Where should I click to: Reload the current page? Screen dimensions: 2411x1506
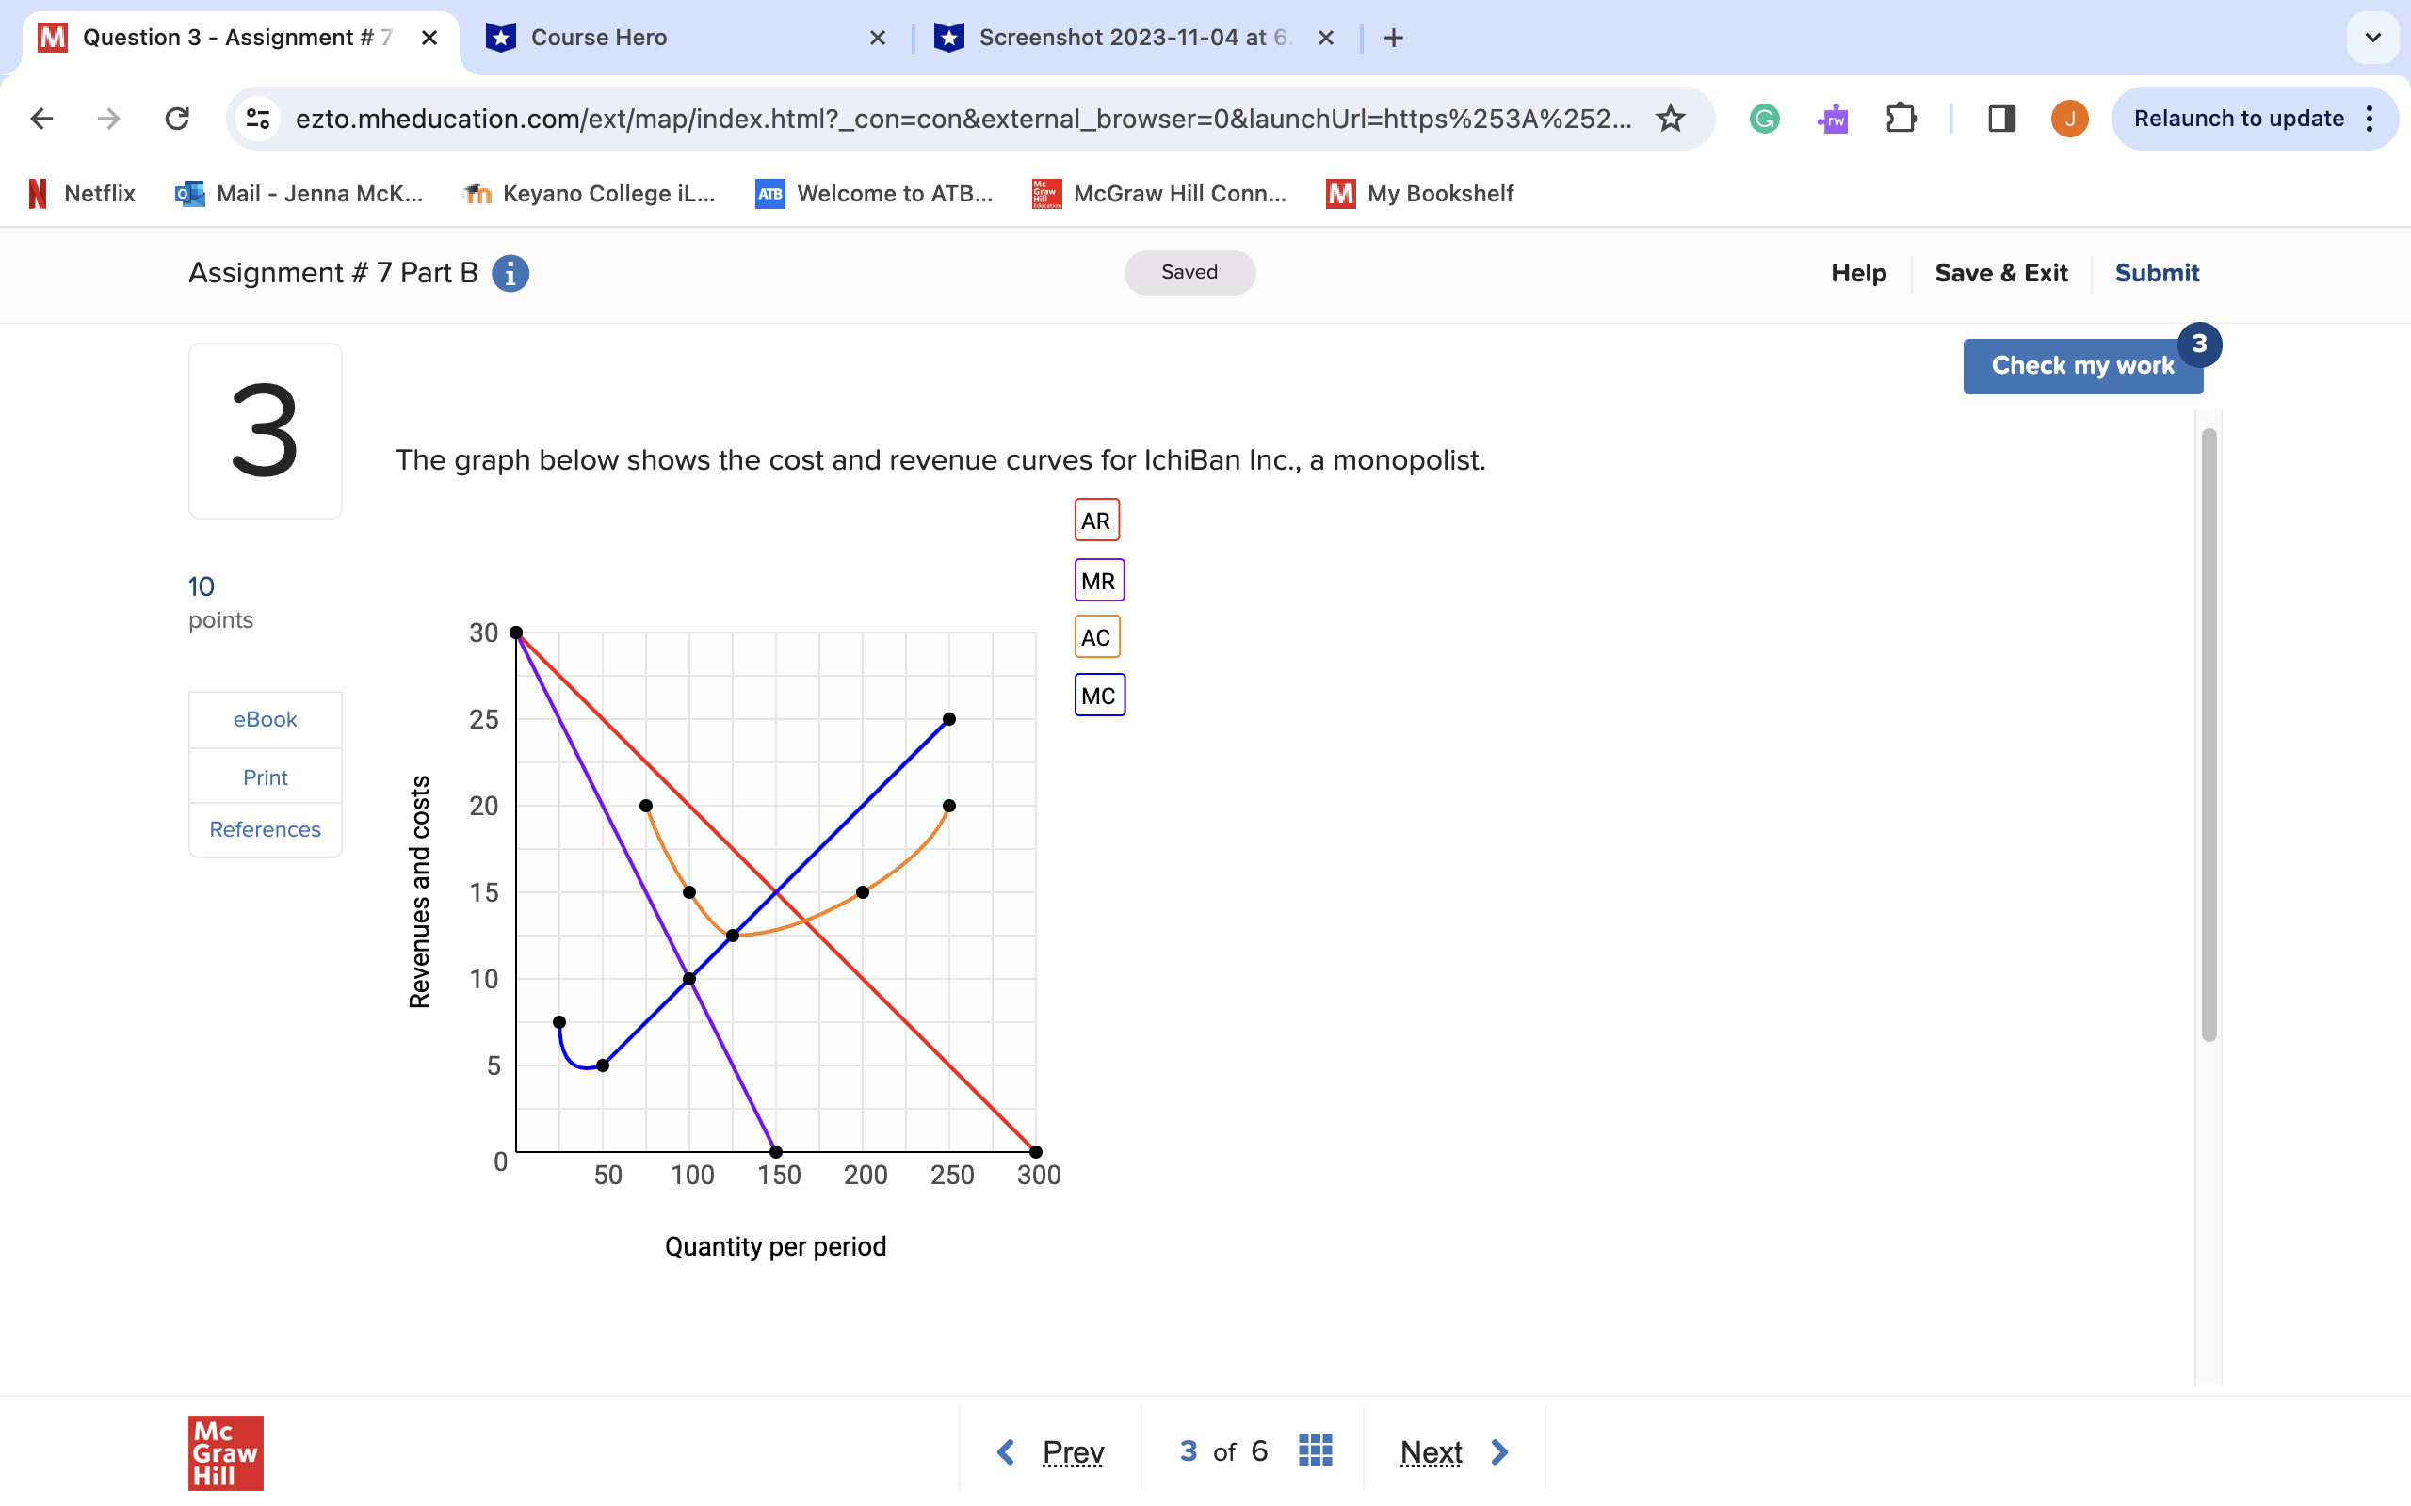[x=176, y=118]
